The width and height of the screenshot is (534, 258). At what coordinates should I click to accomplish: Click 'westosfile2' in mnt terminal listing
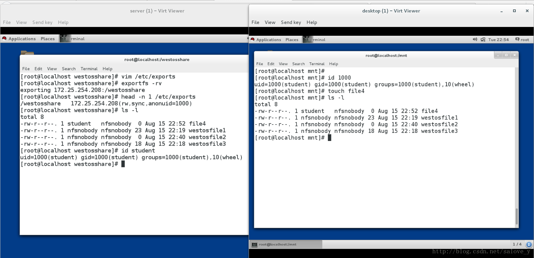(x=439, y=124)
